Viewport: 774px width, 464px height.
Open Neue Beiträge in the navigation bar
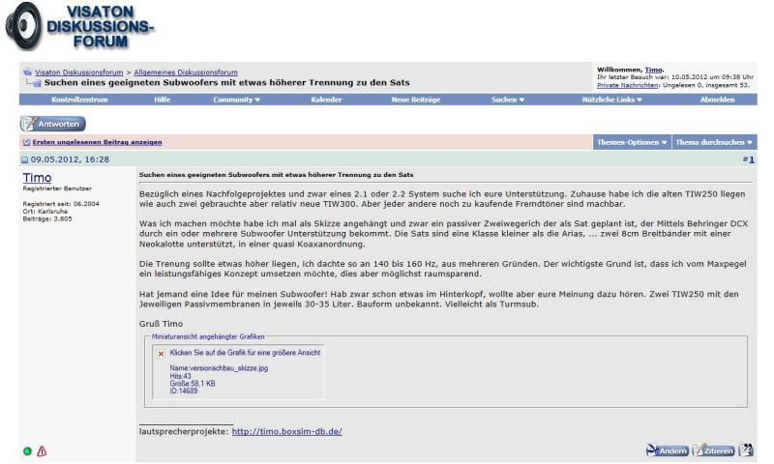[x=416, y=100]
